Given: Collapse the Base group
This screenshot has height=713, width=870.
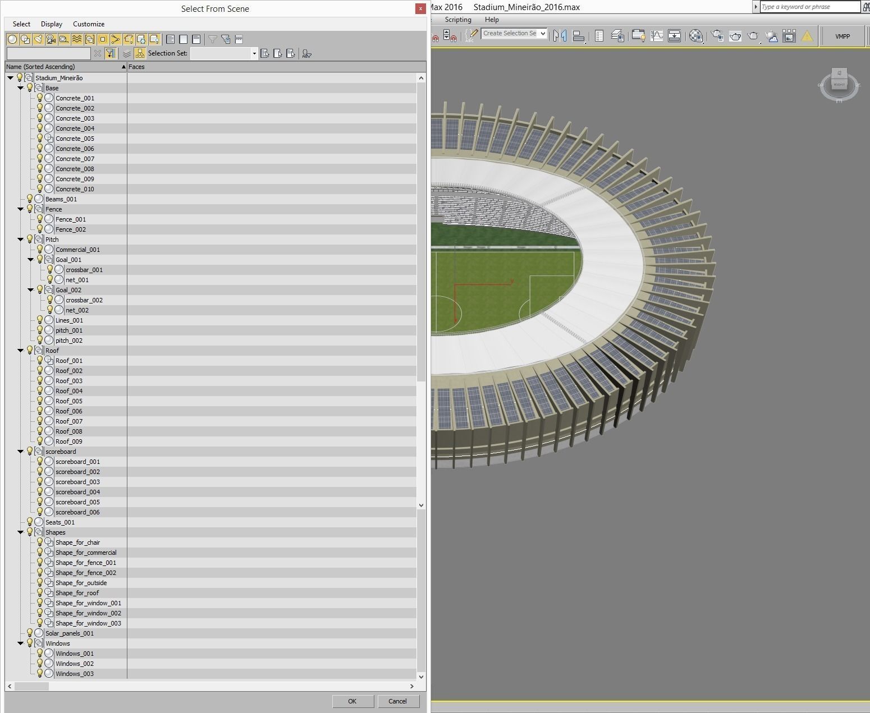Looking at the screenshot, I should 21,88.
